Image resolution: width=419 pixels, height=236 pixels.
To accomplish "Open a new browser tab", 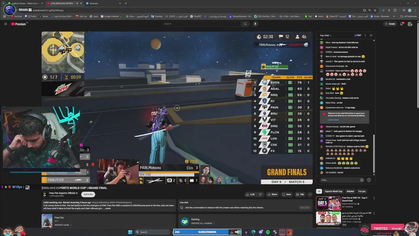I will click(x=126, y=3).
